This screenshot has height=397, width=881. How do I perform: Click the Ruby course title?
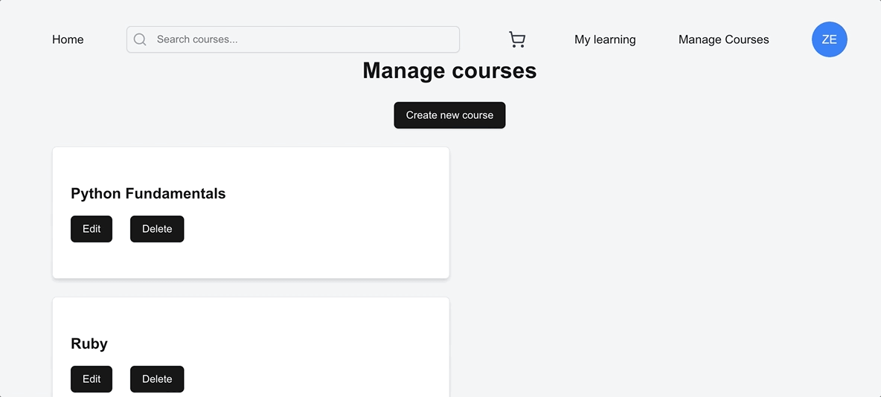[89, 343]
